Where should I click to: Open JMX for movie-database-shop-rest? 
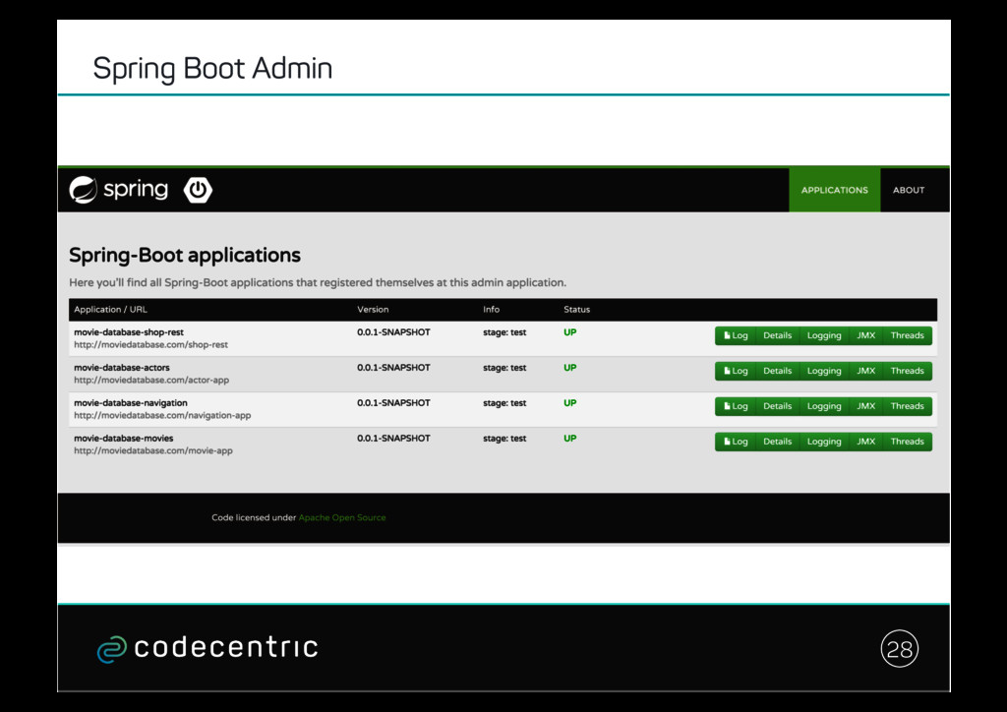click(865, 335)
